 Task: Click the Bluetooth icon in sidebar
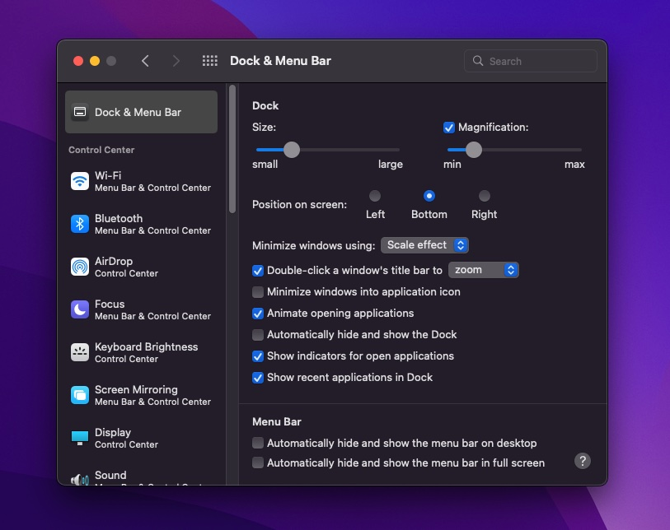tap(80, 224)
